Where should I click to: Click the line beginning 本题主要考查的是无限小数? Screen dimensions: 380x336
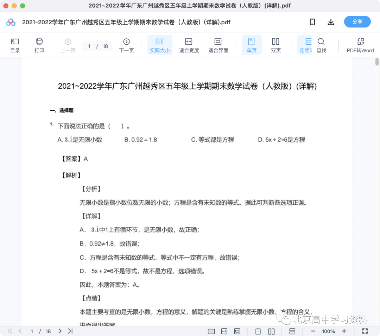[196, 312]
